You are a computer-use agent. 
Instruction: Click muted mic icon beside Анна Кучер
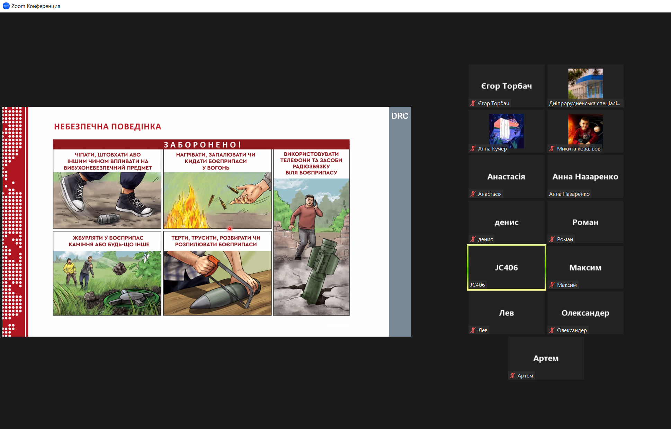(473, 148)
